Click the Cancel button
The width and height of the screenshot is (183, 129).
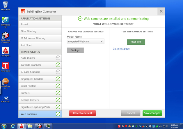[131, 113]
